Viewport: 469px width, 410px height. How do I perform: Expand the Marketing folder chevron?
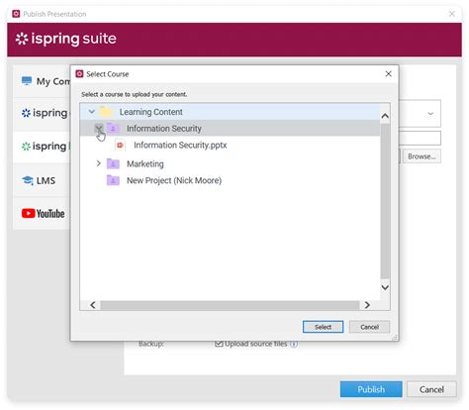(99, 163)
